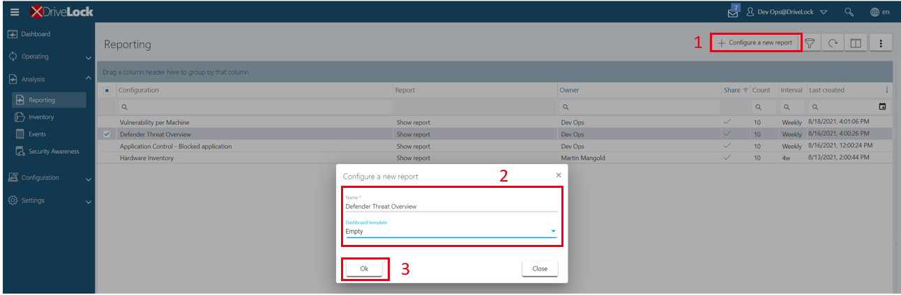Show report for Vulnerability per Machine
Viewport: 901px width, 295px height.
pos(414,122)
